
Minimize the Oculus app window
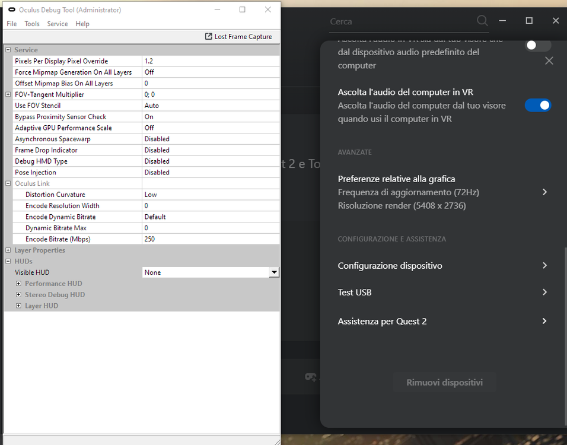(x=502, y=21)
